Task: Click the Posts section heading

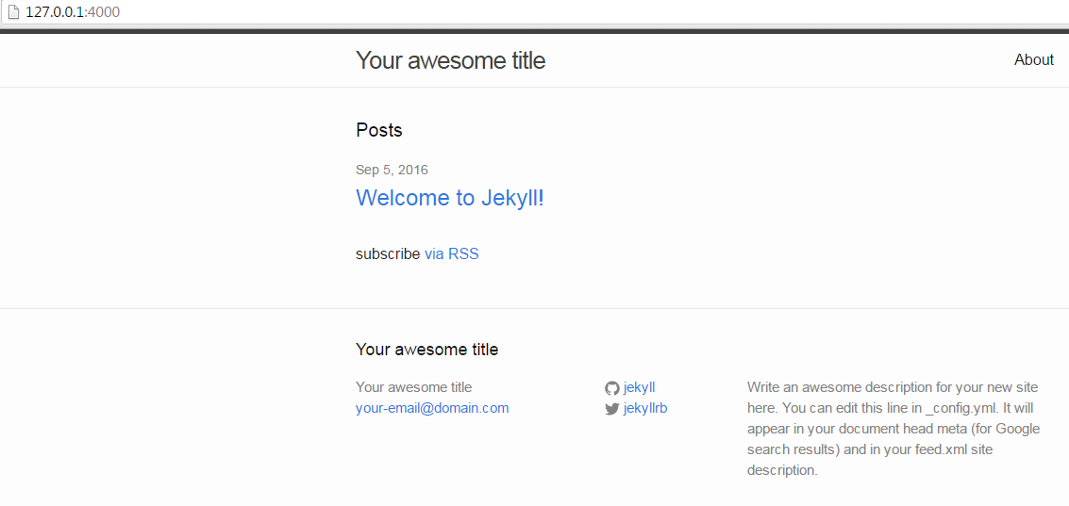Action: pyautogui.click(x=379, y=130)
